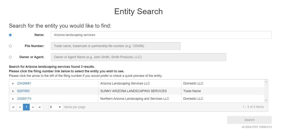Open filing number 9297850 link
This screenshot has height=131, width=286.
pos(23,91)
